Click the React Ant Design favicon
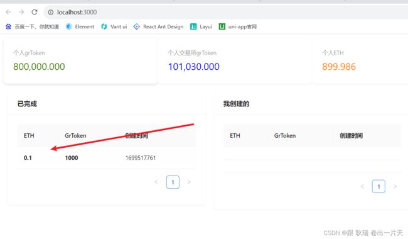 (x=136, y=26)
